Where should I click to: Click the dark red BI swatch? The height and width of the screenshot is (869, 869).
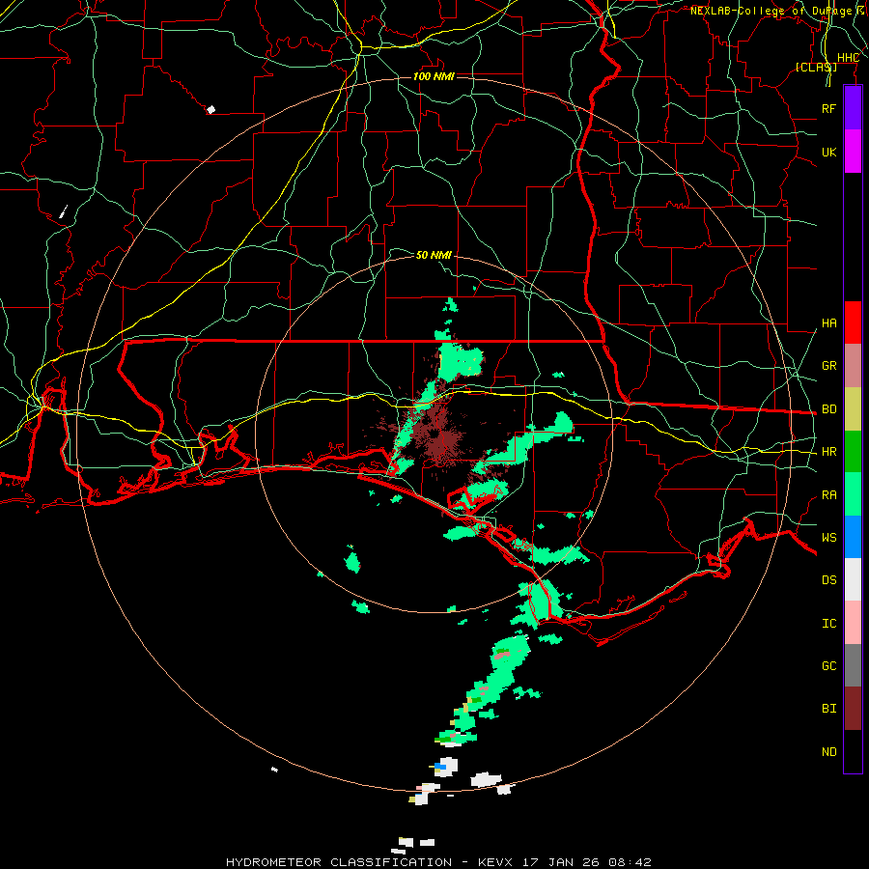853,709
